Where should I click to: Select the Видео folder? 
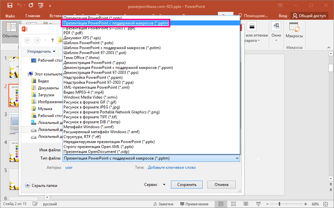[x=40, y=81]
